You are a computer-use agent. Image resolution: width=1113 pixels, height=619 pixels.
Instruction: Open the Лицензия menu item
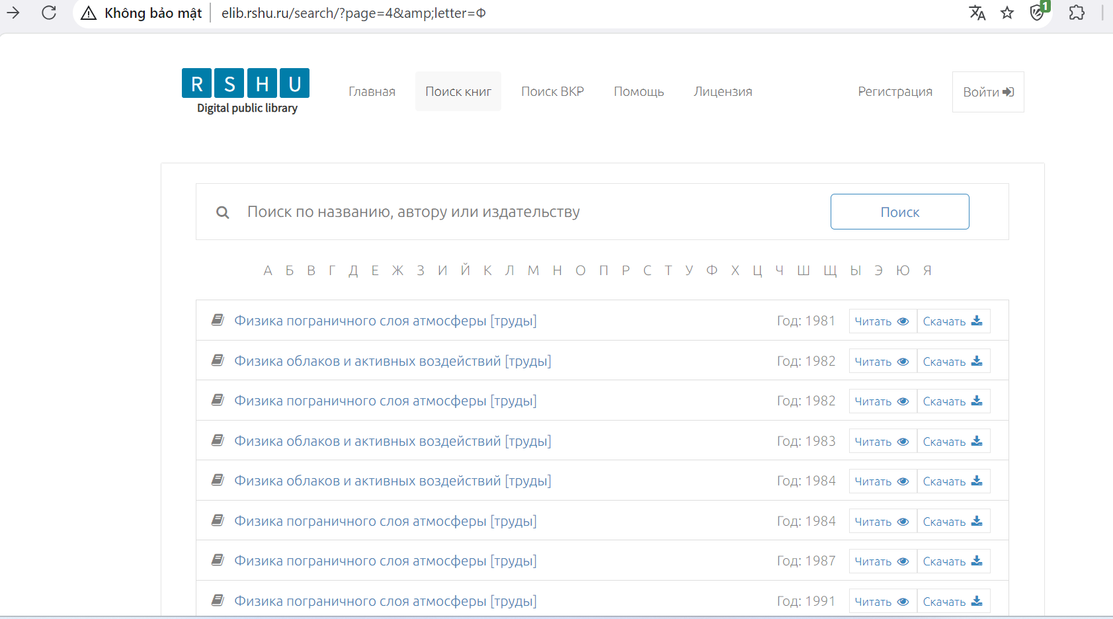tap(723, 91)
